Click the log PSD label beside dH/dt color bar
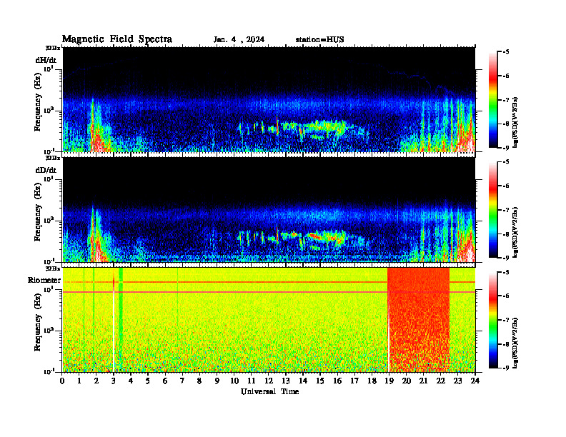 click(516, 122)
